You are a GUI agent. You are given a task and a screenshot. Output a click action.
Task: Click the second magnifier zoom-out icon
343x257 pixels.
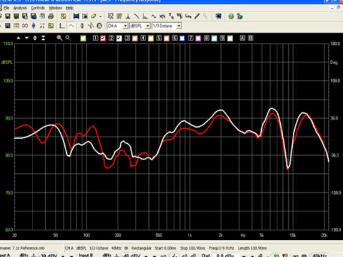pyautogui.click(x=68, y=38)
